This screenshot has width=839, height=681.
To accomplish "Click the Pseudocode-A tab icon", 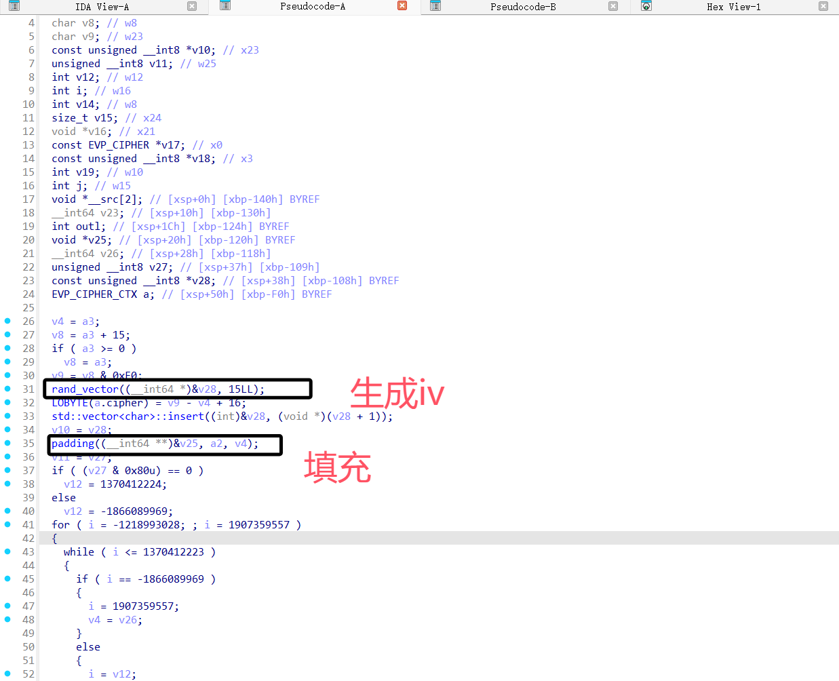I will [x=226, y=6].
